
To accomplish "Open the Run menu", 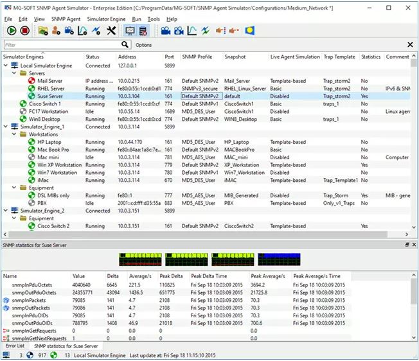I will pyautogui.click(x=136, y=19).
